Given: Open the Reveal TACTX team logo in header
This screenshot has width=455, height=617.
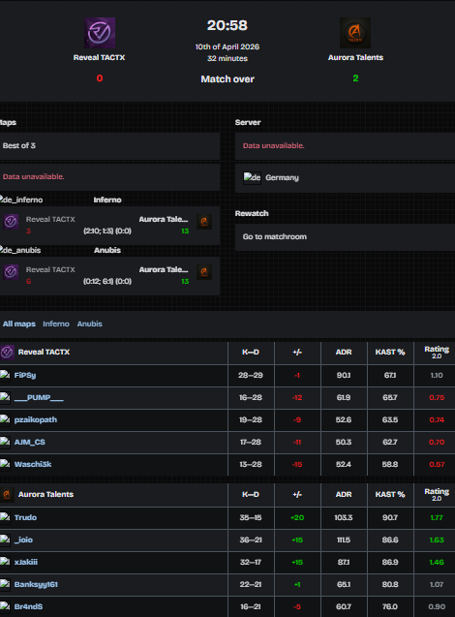Looking at the screenshot, I should tap(100, 33).
